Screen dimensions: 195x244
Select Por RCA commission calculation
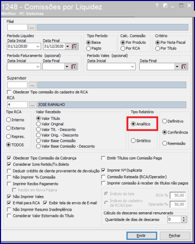click(130, 48)
